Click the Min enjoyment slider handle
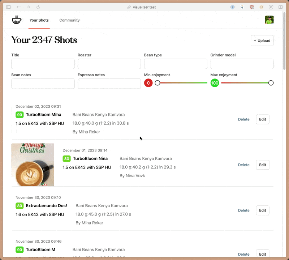This screenshot has height=260, width=289. point(158,83)
